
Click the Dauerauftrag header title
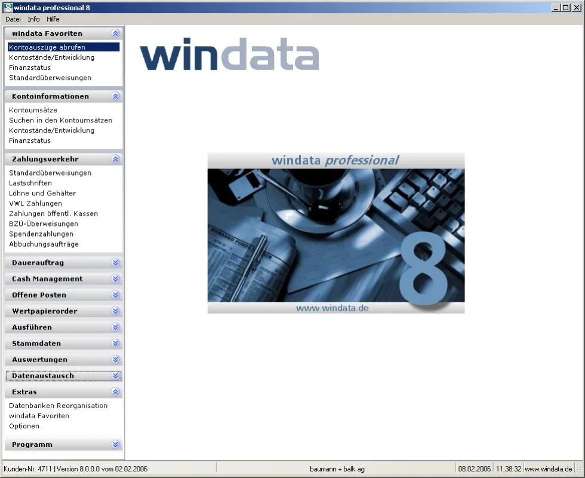38,262
